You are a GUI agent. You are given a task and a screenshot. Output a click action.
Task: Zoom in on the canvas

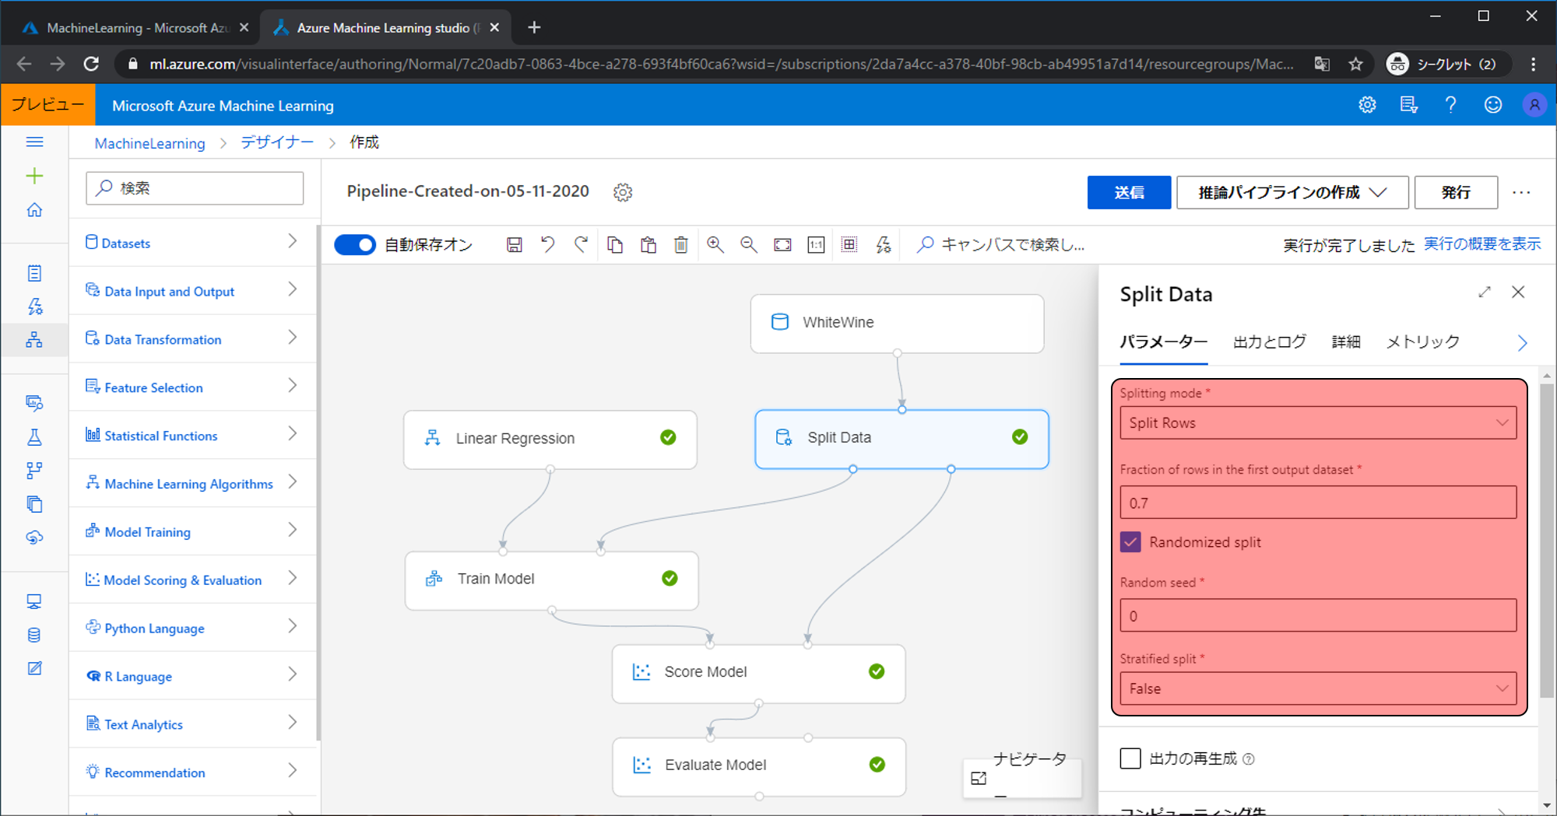(715, 245)
